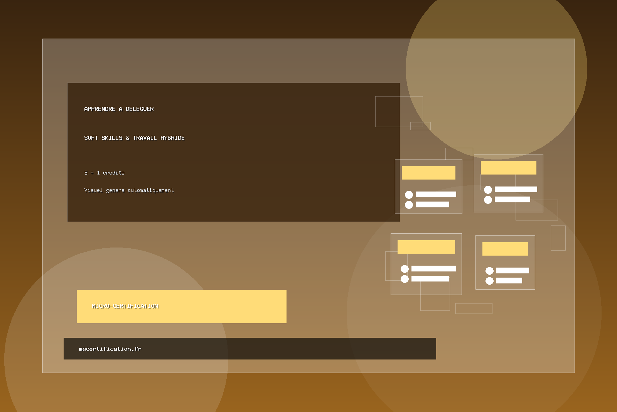Click yellow header of top-left card
The image size is (617, 412).
[428, 173]
